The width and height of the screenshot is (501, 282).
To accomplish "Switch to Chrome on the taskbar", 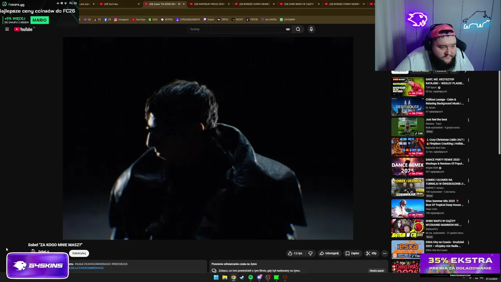I will point(233,277).
